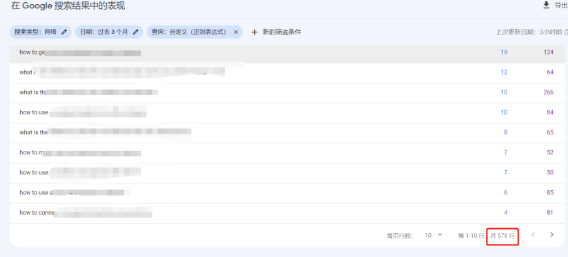Select the query row with 85 impressions
The width and height of the screenshot is (568, 257).
[x=287, y=193]
